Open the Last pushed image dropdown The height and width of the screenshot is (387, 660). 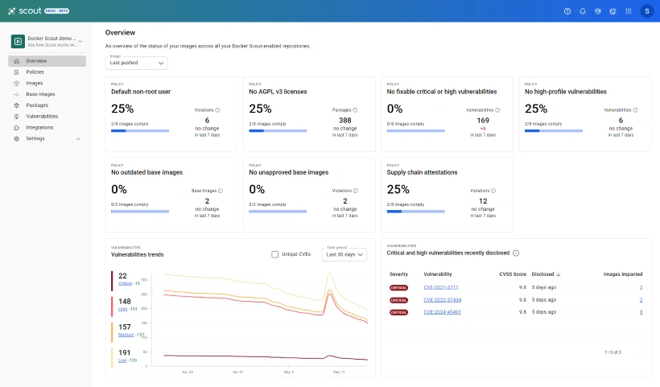coord(136,63)
